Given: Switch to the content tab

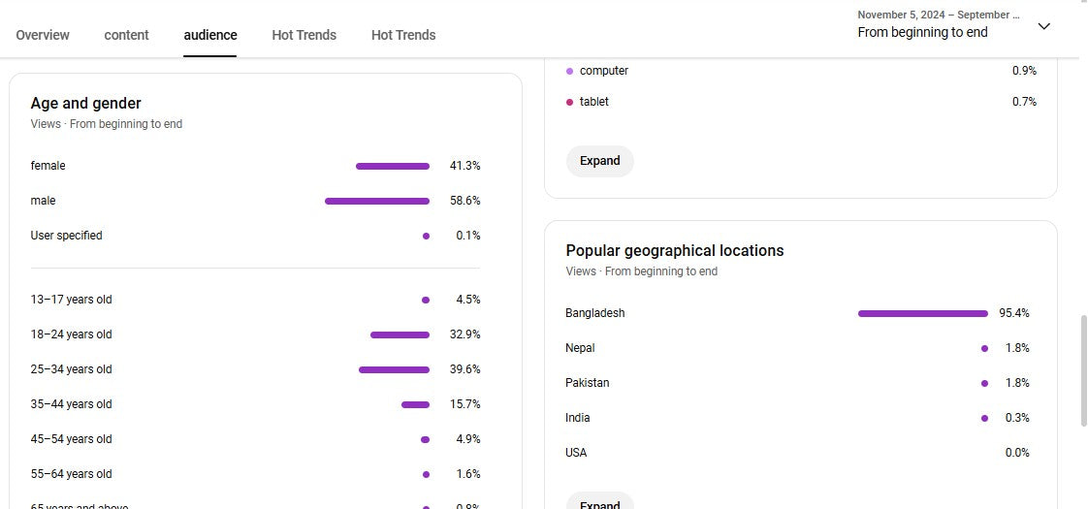Looking at the screenshot, I should pos(126,35).
